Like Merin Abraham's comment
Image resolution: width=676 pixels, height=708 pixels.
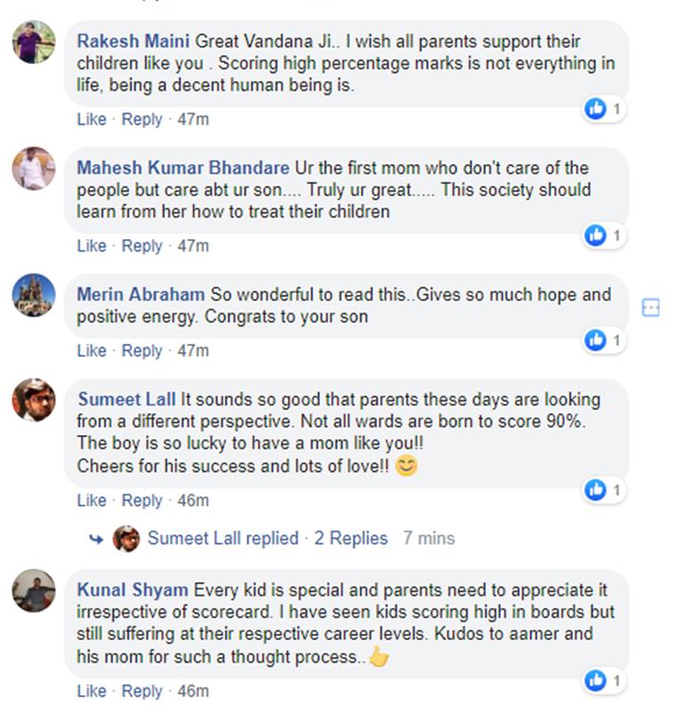[x=91, y=350]
